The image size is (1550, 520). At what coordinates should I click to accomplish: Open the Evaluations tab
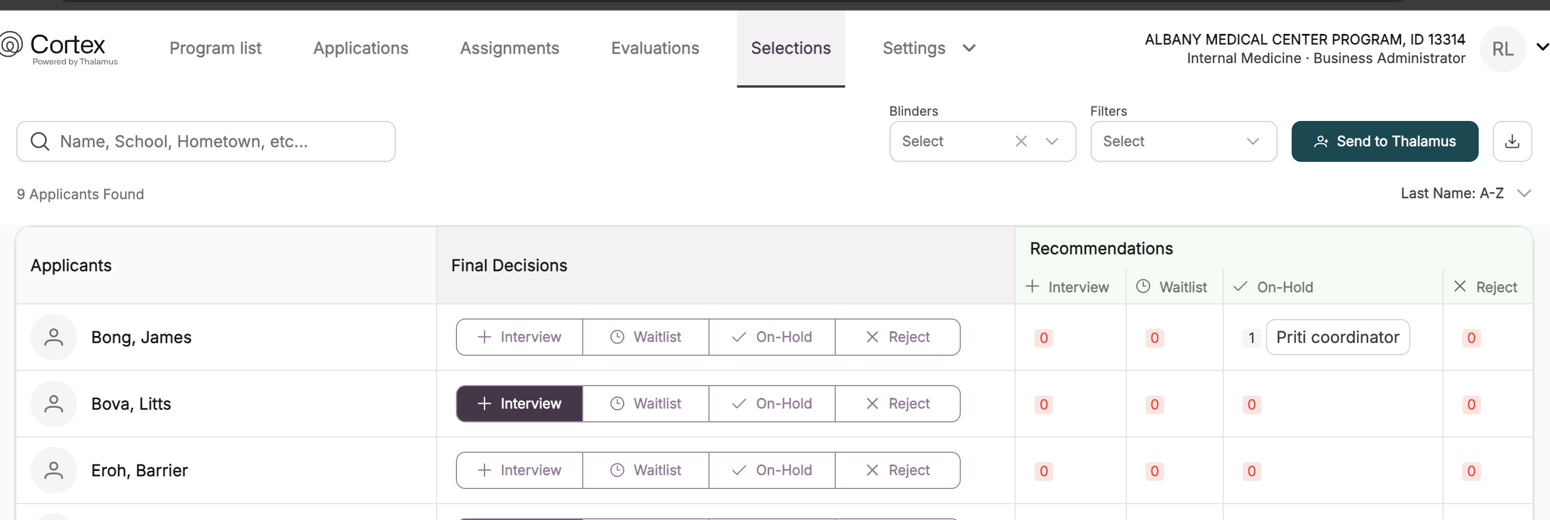[x=655, y=48]
